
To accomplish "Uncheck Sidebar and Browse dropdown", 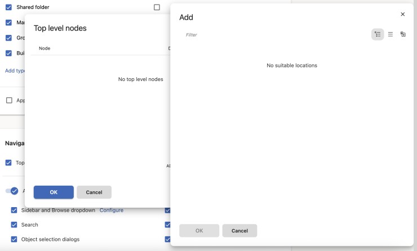I will coord(14,210).
